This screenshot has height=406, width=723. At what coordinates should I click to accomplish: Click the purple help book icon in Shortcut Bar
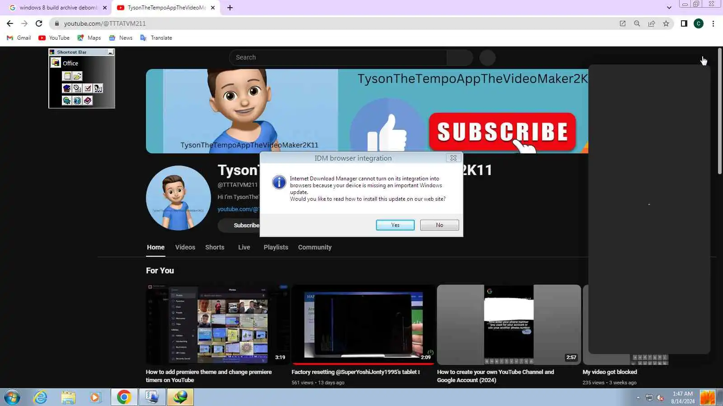pos(88,101)
